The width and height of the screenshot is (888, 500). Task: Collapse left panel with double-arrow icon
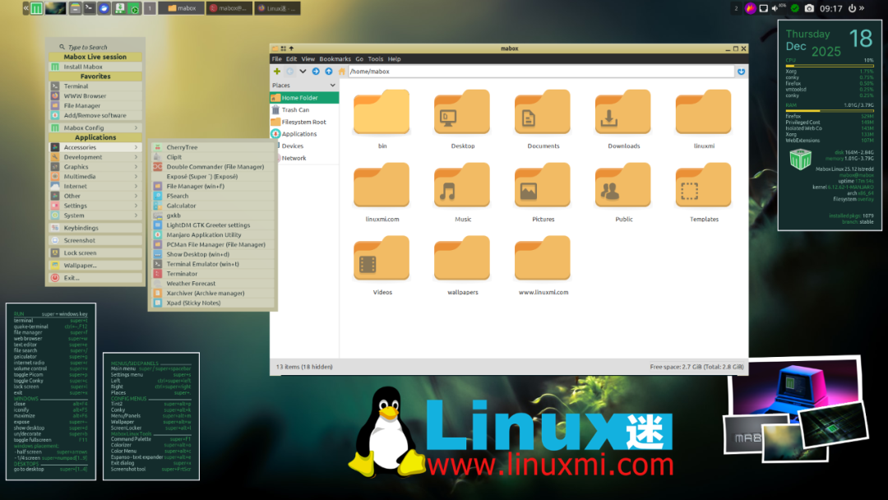(x=25, y=8)
